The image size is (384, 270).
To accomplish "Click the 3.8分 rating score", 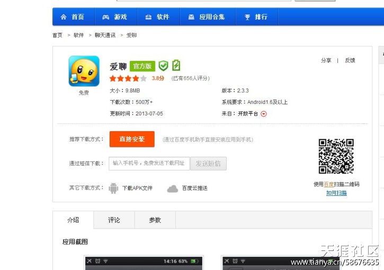I will click(x=158, y=78).
